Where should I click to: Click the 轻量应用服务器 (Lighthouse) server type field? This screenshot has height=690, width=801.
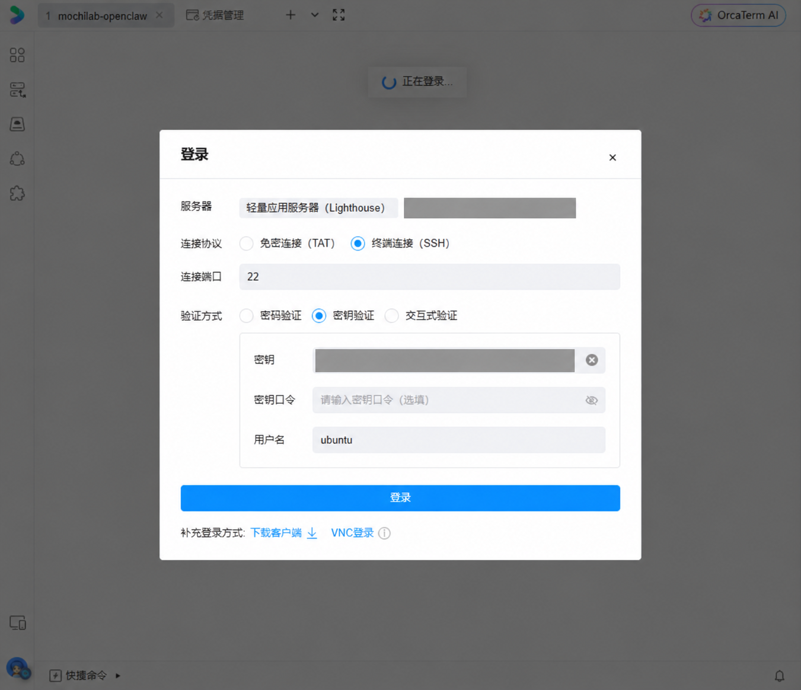click(318, 208)
